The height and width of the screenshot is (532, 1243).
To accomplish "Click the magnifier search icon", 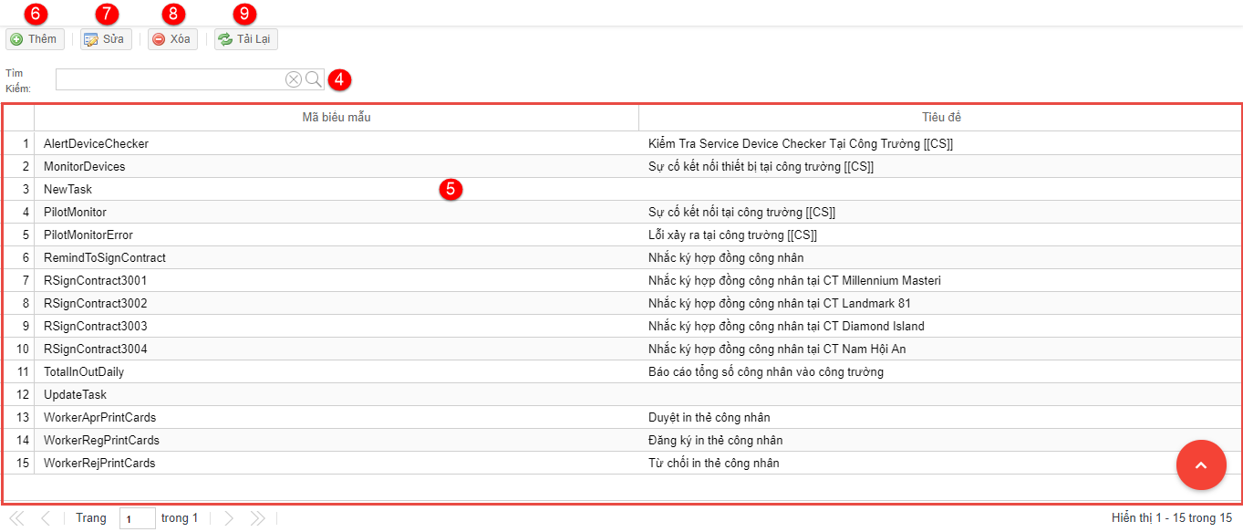I will (314, 79).
